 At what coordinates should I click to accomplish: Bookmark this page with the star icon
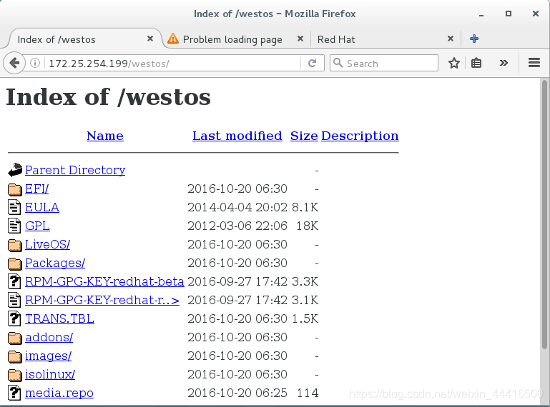click(454, 63)
